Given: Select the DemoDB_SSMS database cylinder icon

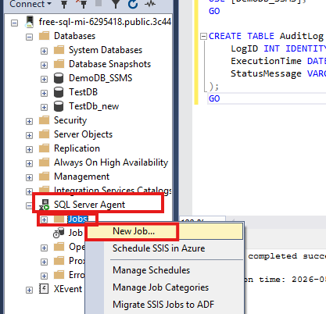Looking at the screenshot, I should (x=59, y=78).
